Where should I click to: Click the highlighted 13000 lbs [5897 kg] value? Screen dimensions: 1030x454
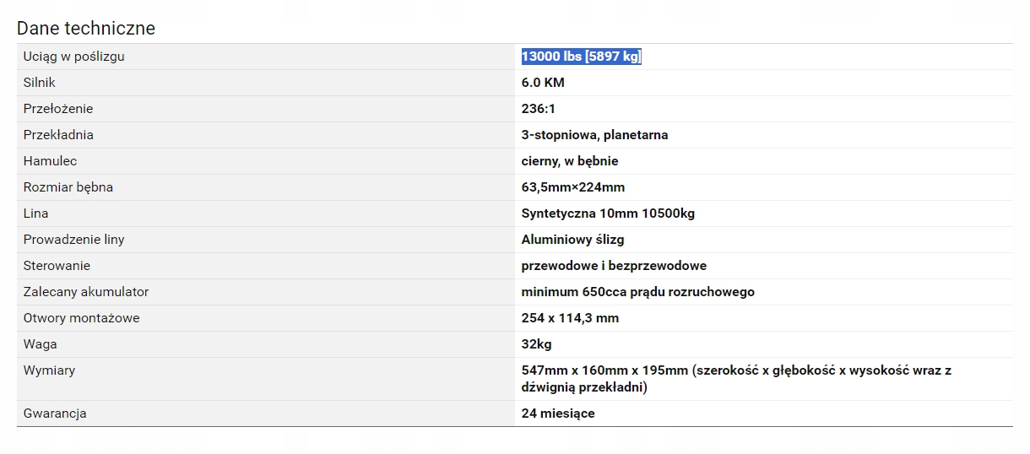[581, 57]
